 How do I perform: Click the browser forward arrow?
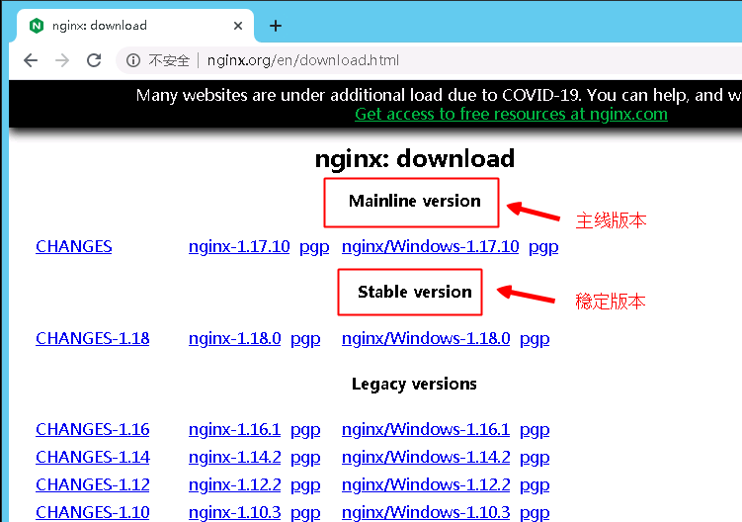tap(62, 60)
